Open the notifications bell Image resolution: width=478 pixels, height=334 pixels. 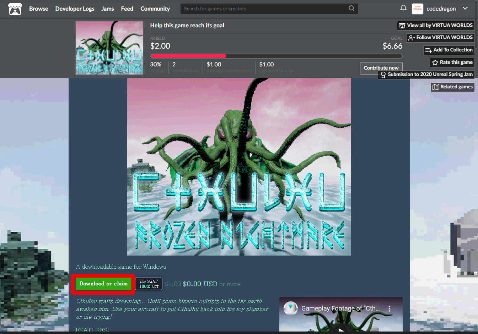(403, 8)
